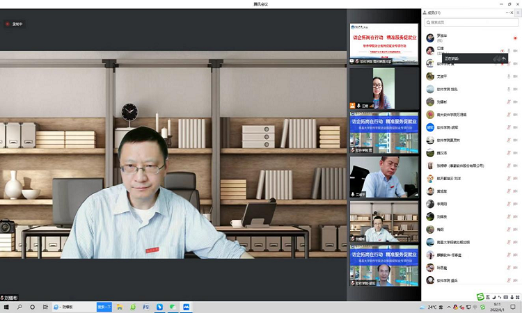
Task: Select the man in blue polo video thumbnail
Action: click(x=383, y=177)
